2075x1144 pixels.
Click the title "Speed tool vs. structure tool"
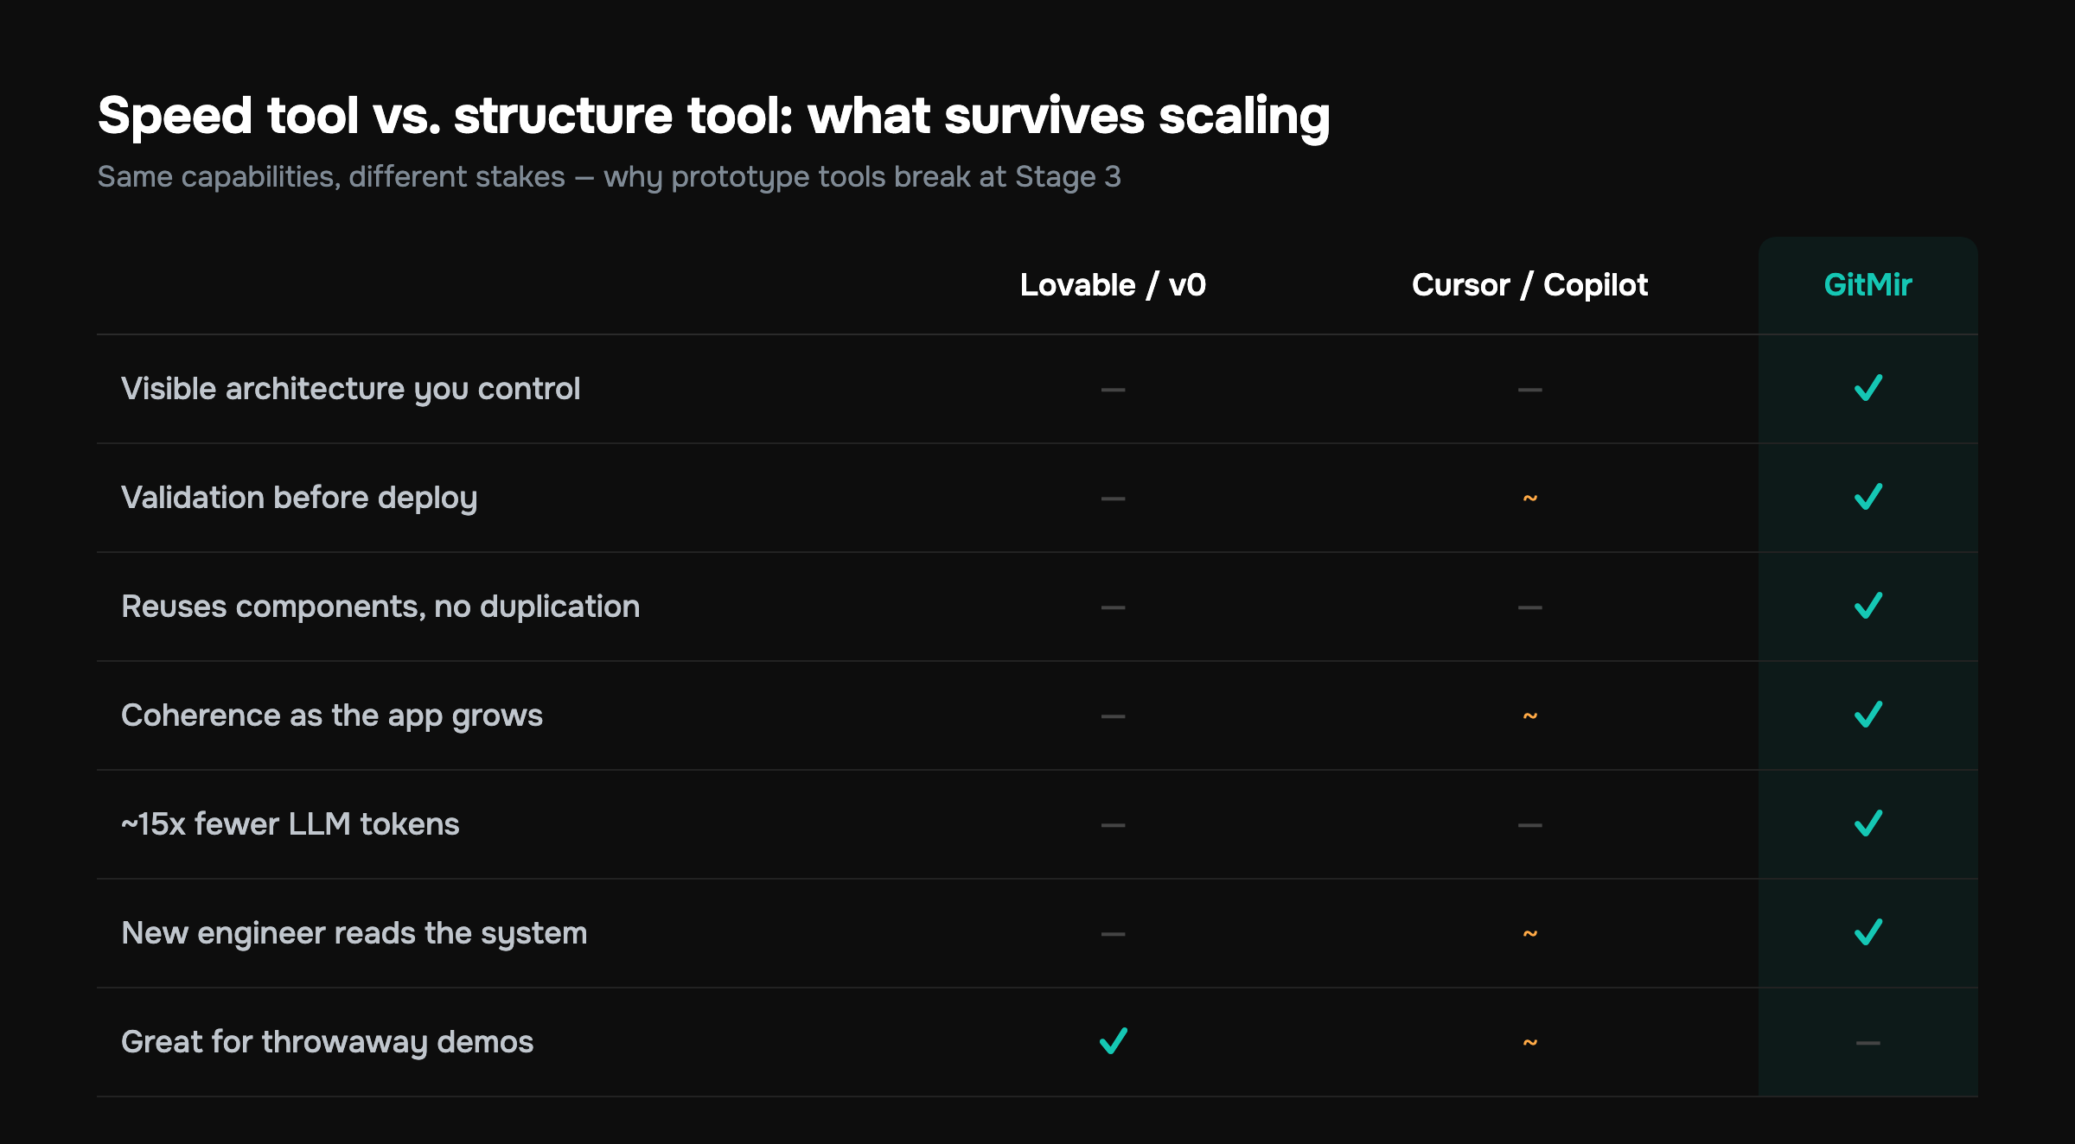tap(444, 115)
